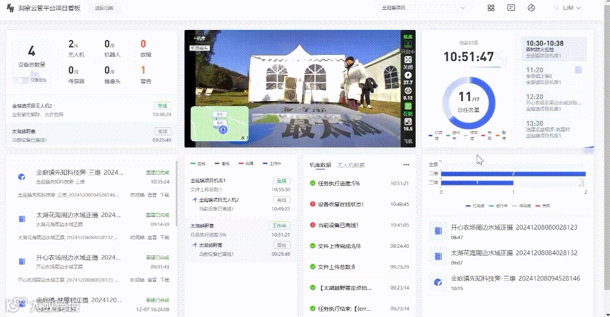Click the icon for 开心农场周边水域正摄 in left list
Image resolution: width=610 pixels, height=317 pixels.
[22, 261]
